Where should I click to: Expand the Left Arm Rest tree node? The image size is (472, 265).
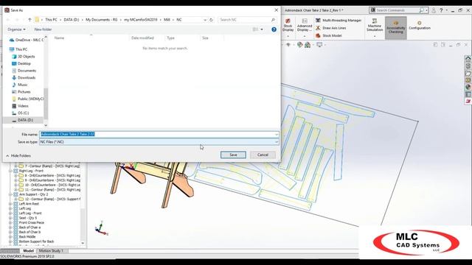pyautogui.click(x=11, y=204)
